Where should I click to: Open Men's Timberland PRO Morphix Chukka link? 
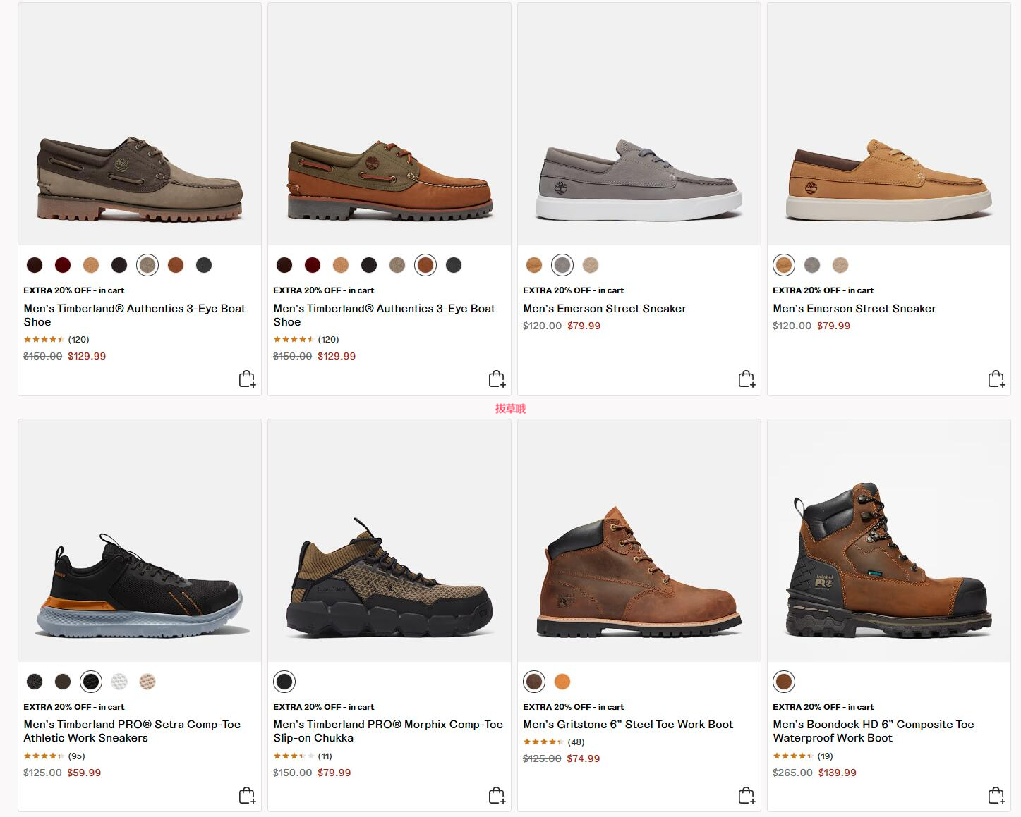tap(388, 731)
